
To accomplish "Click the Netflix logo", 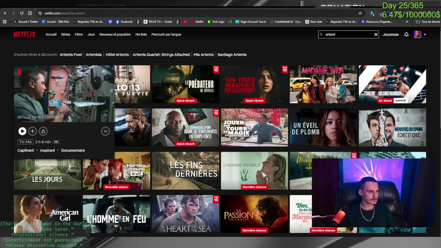I will [24, 34].
